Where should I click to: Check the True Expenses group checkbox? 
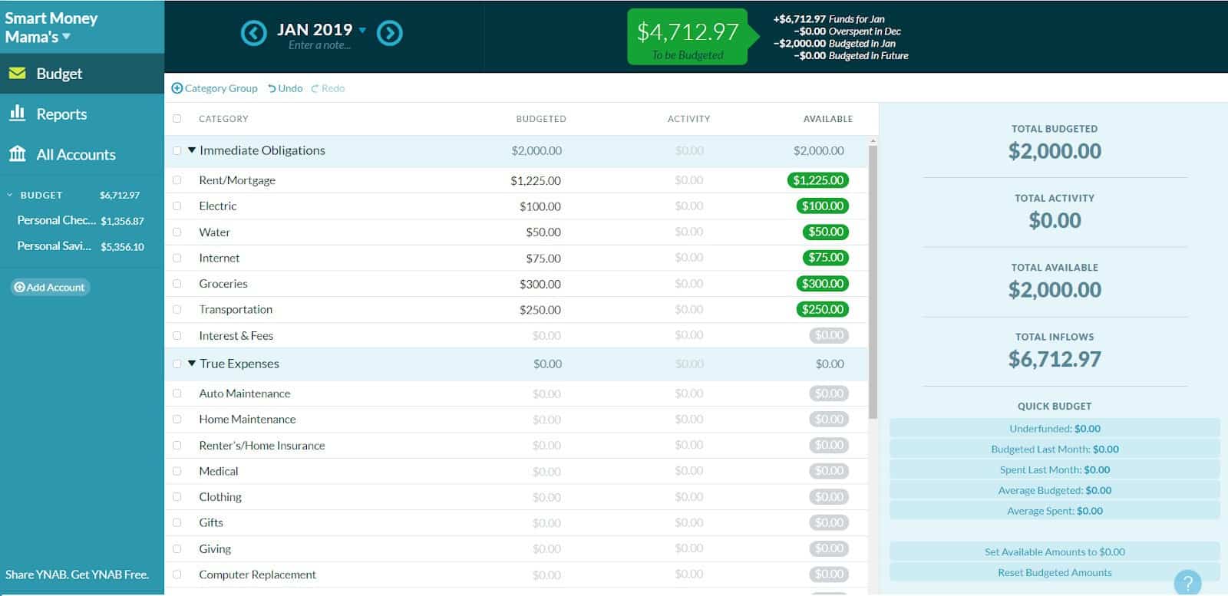pos(177,364)
